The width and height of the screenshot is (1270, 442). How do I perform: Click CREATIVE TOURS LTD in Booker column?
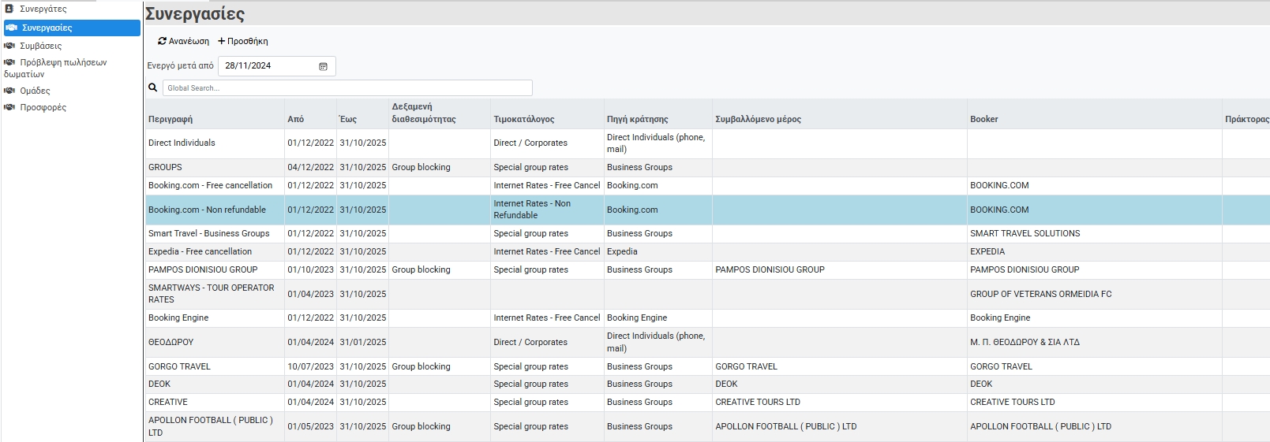pos(1013,402)
